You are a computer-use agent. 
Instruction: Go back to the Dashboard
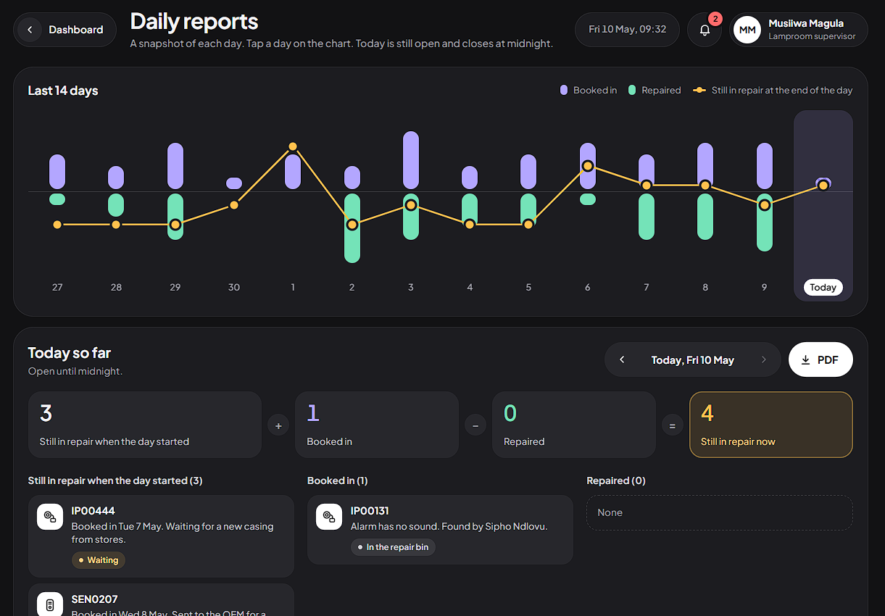[x=65, y=30]
